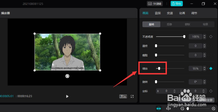
Task: Click the 应用到全部 apply-to-all button
Action: [x=205, y=100]
